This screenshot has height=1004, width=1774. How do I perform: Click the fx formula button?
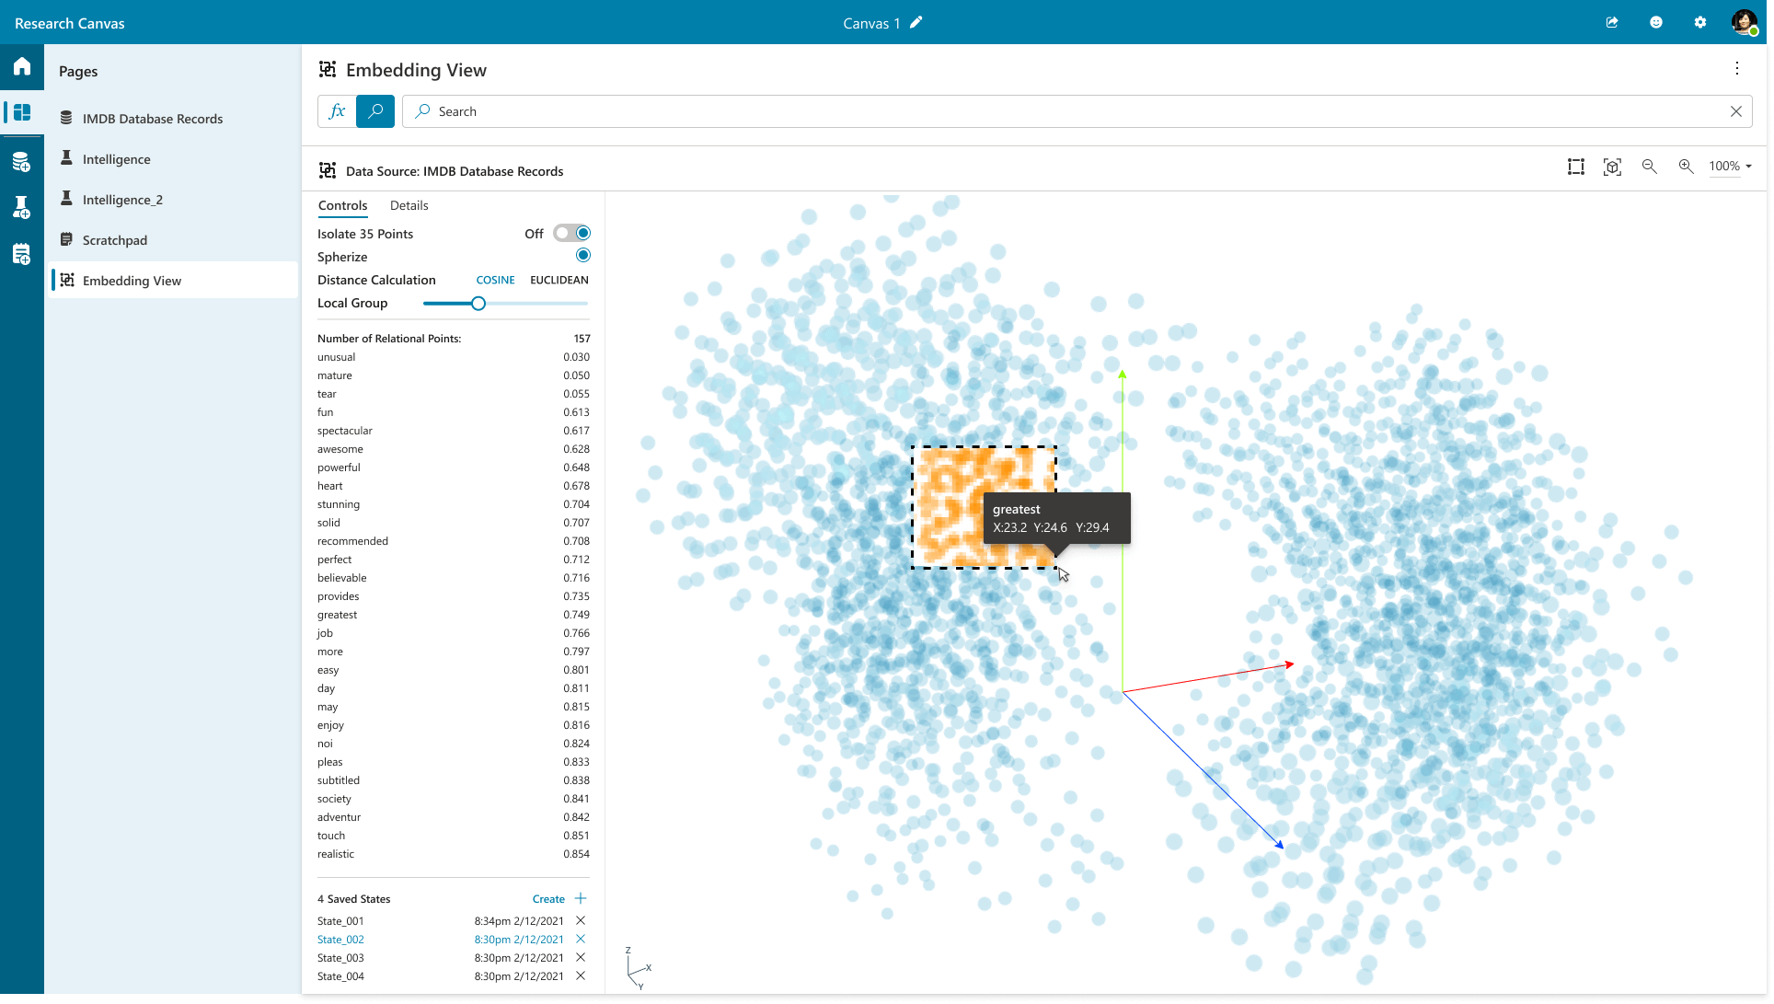click(x=337, y=111)
